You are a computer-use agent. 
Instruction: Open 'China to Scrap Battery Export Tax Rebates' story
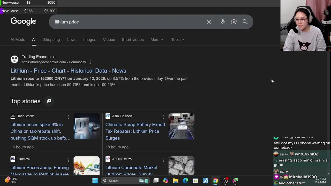pyautogui.click(x=135, y=131)
